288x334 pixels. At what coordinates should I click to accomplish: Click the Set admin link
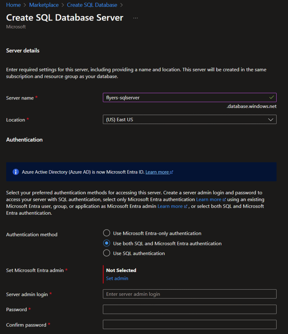(117, 279)
